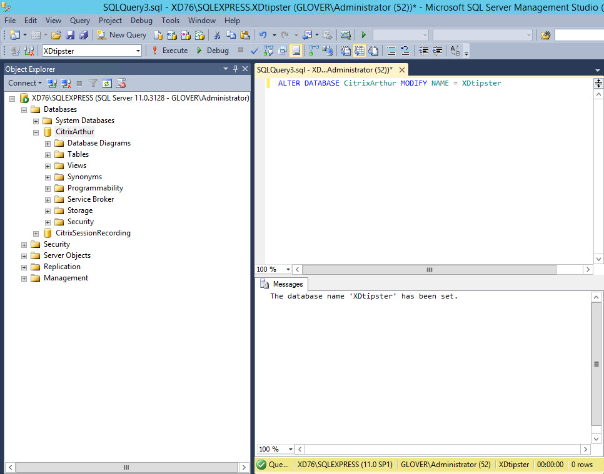
Task: Select the SQLQuery3.sql editor tab
Action: (324, 70)
